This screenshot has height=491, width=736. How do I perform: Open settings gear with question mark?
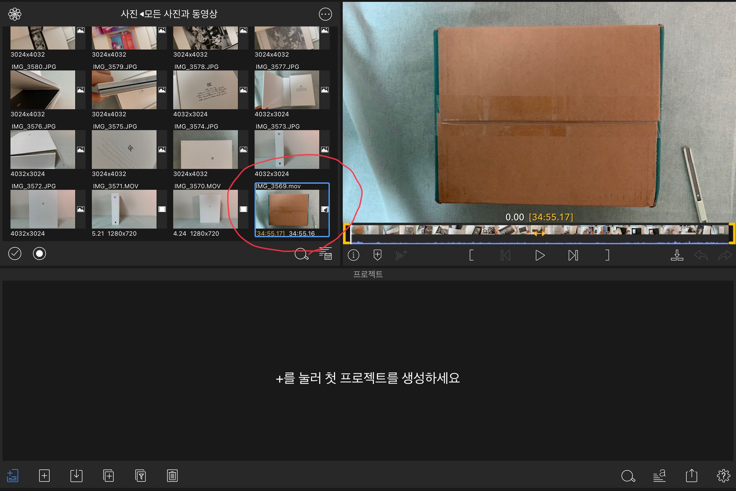[x=723, y=476]
